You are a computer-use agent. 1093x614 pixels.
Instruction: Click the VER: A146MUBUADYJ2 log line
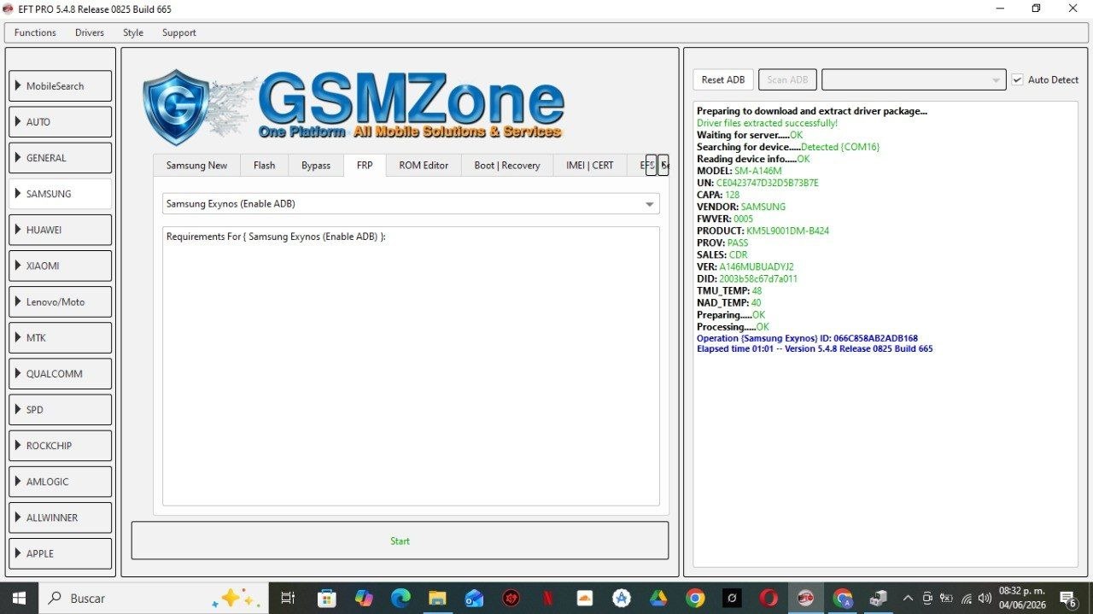click(745, 266)
